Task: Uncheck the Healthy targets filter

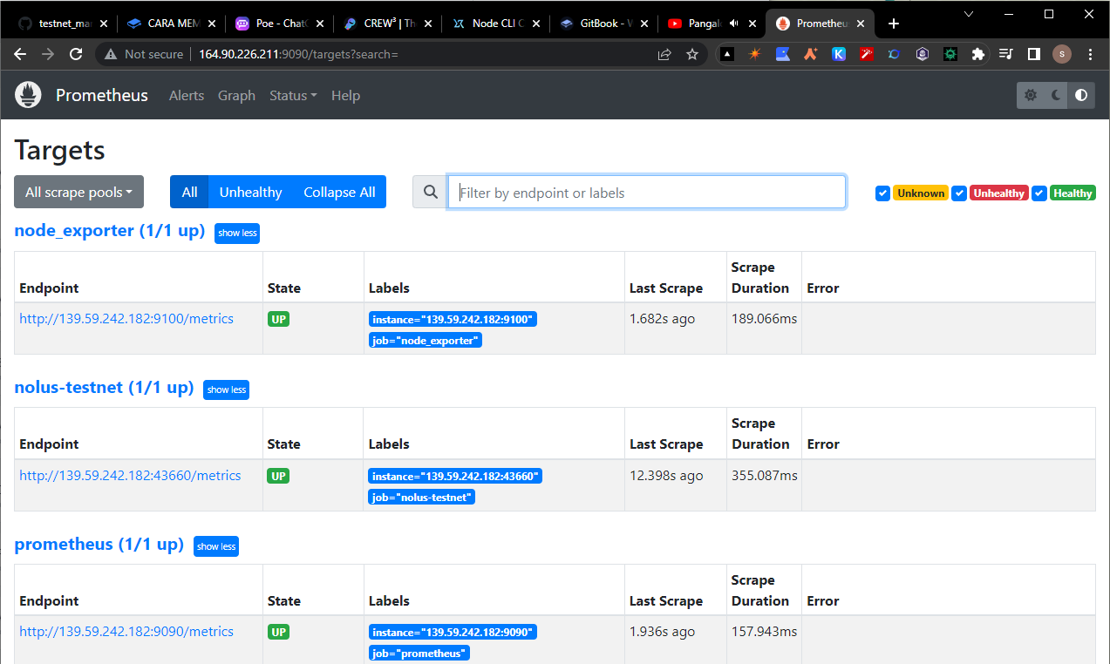Action: point(1039,193)
